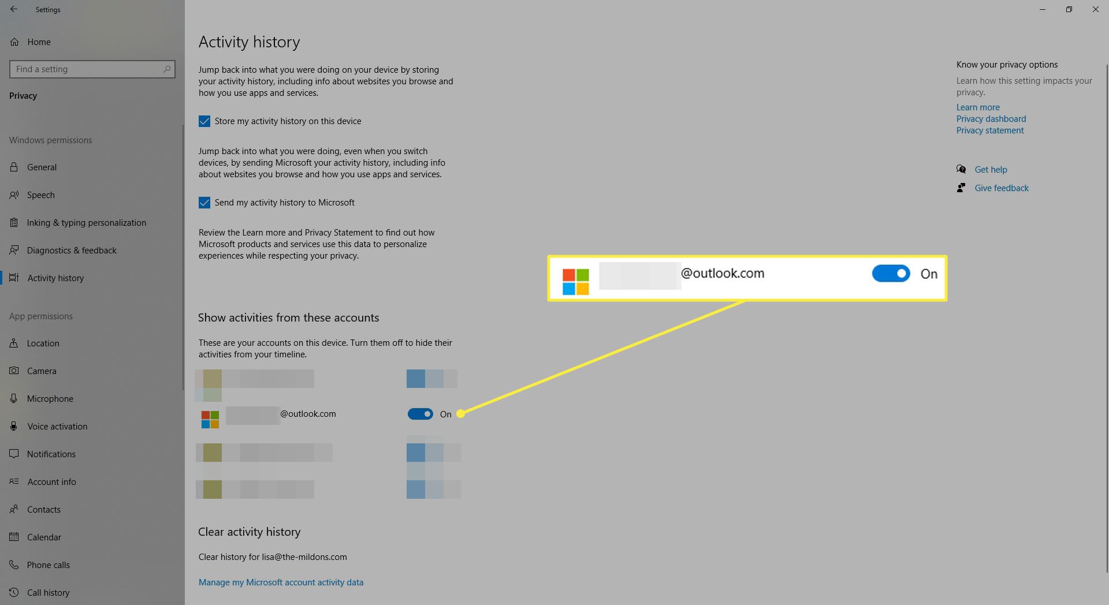
Task: Click the Calendar label
Action: pos(44,537)
